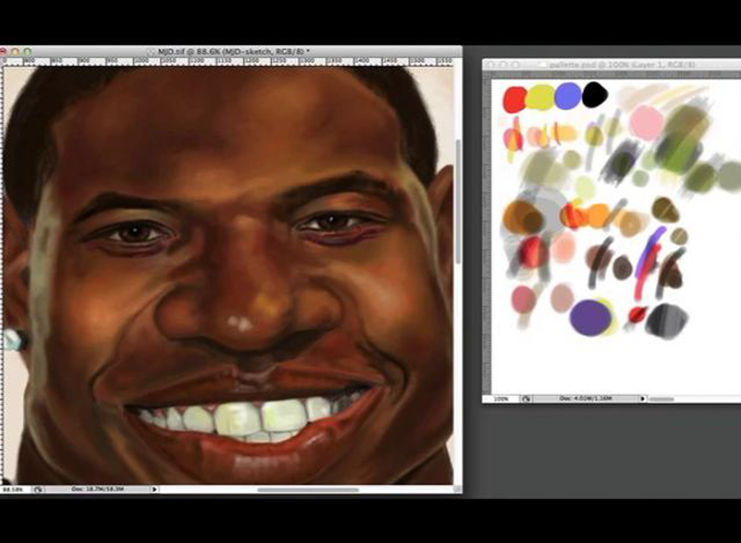The height and width of the screenshot is (543, 741).
Task: Activate the palette.psd window title bar
Action: point(618,65)
